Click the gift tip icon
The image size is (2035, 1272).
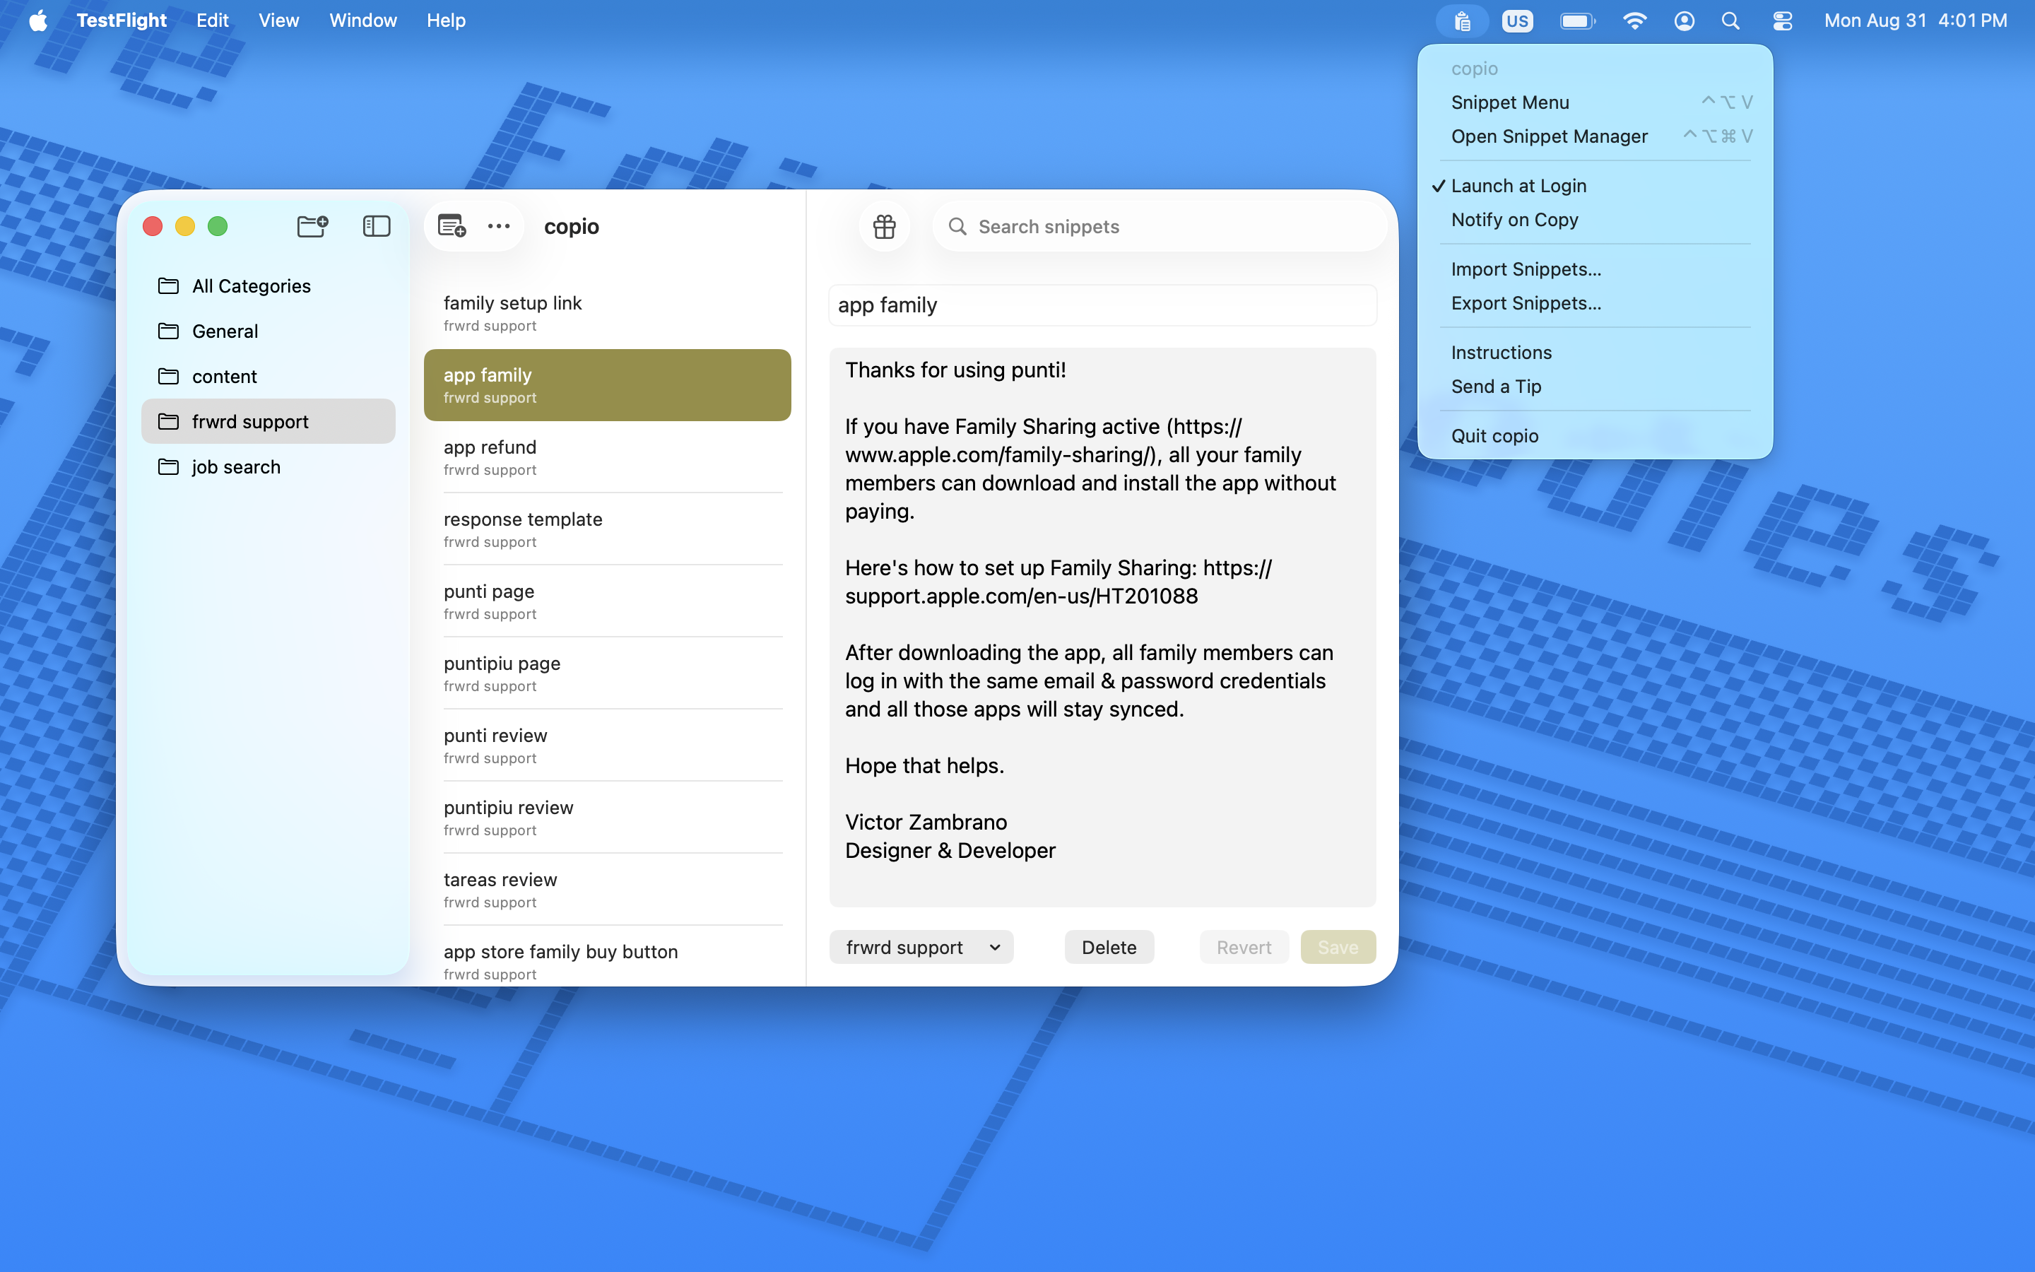click(884, 226)
